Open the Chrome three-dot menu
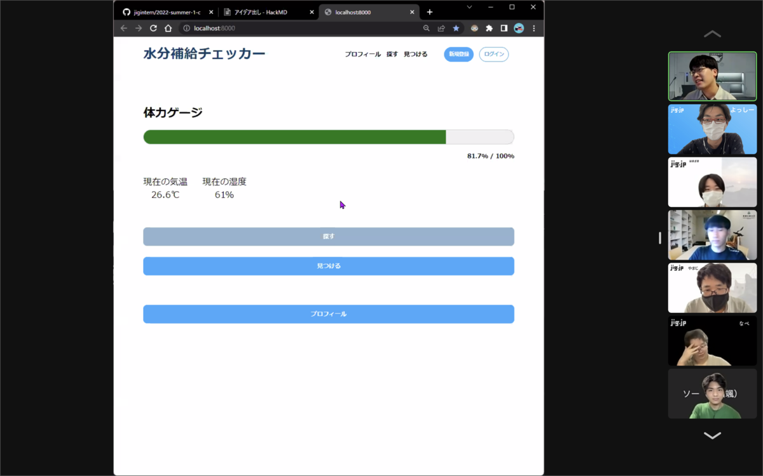763x476 pixels. pyautogui.click(x=533, y=28)
